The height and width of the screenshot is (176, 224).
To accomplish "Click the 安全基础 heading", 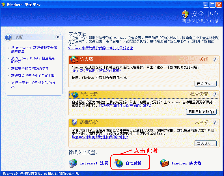I will (77, 34).
